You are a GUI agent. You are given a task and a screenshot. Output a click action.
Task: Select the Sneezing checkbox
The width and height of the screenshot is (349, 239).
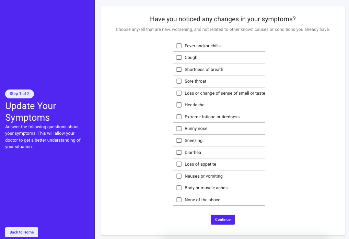pyautogui.click(x=179, y=141)
